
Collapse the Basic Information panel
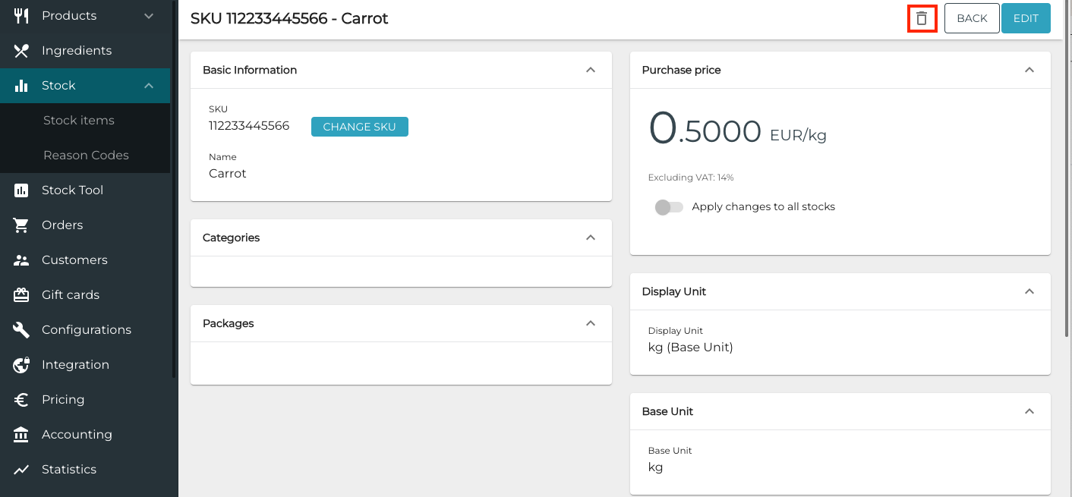(591, 70)
